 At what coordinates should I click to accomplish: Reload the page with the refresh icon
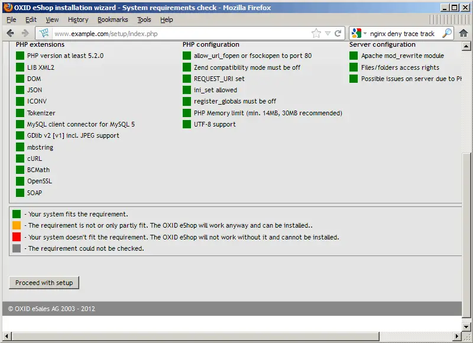point(338,33)
